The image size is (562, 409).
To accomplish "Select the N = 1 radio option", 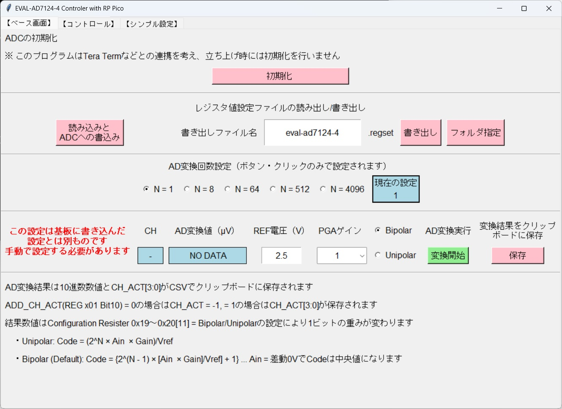I will 146,189.
